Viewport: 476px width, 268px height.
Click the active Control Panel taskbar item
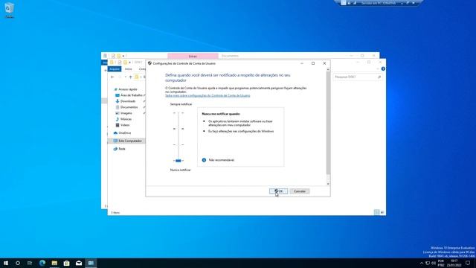coord(91,263)
